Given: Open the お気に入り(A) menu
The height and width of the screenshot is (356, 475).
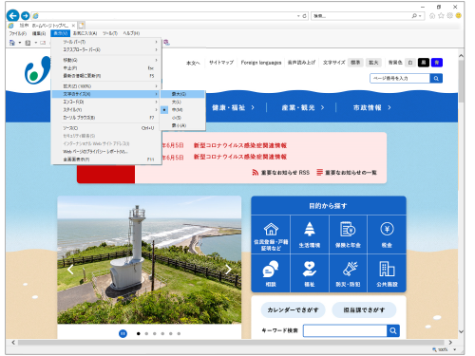Looking at the screenshot, I should [85, 33].
